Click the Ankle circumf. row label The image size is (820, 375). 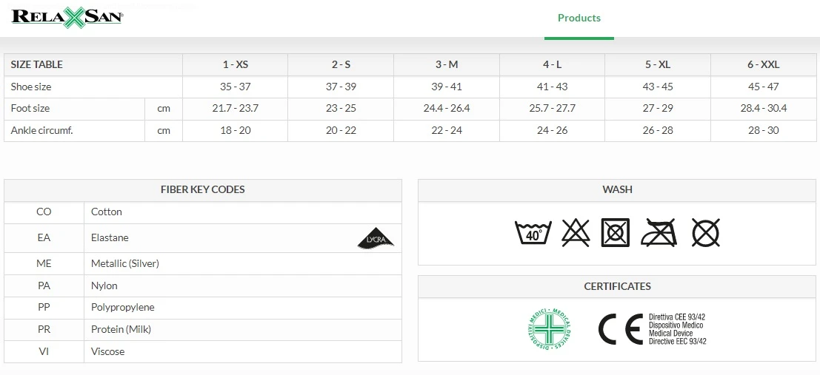tap(41, 130)
